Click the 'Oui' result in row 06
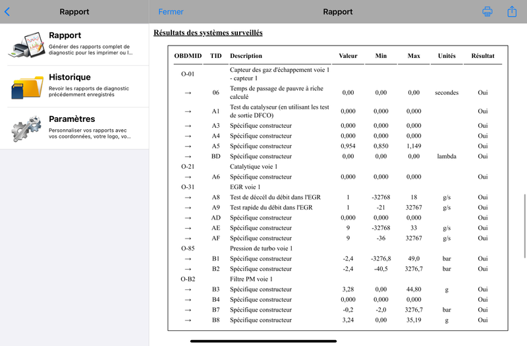This screenshot has height=346, width=527. pos(483,92)
